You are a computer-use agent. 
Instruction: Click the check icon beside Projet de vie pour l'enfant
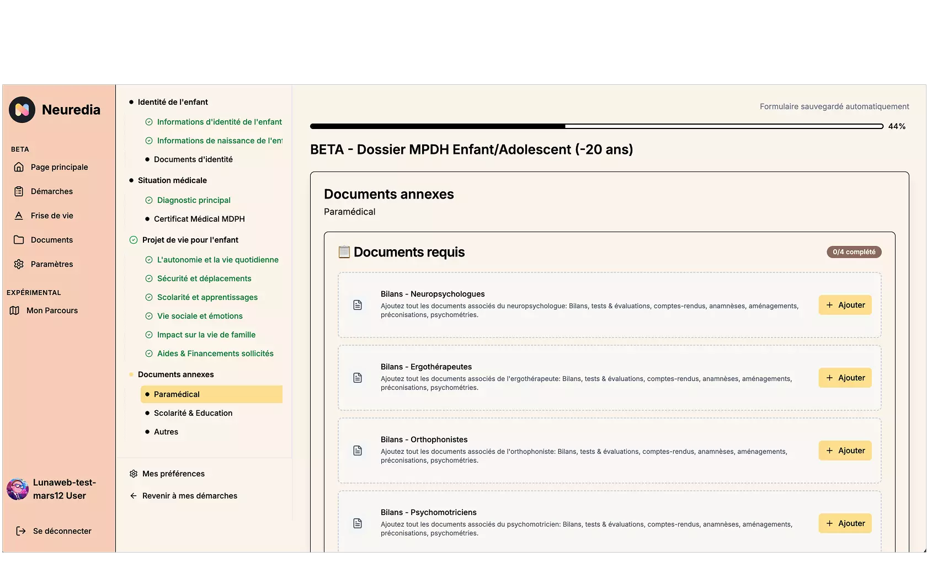point(134,240)
